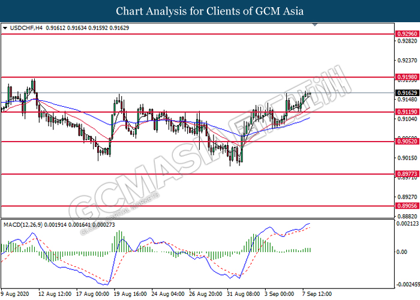Viewport: 420px width, 300px height.
Task: Select the 0.92960 red price label
Action: tap(404, 34)
